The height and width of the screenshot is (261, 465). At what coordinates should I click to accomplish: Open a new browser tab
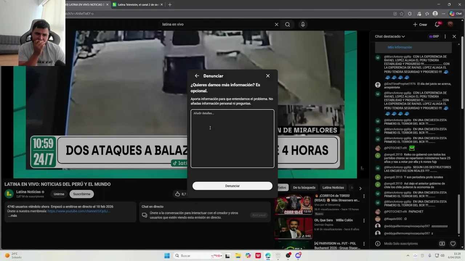(170, 5)
